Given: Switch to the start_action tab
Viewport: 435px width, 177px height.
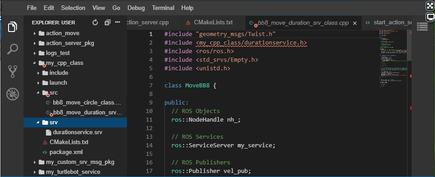Looking at the screenshot, I should (387, 23).
